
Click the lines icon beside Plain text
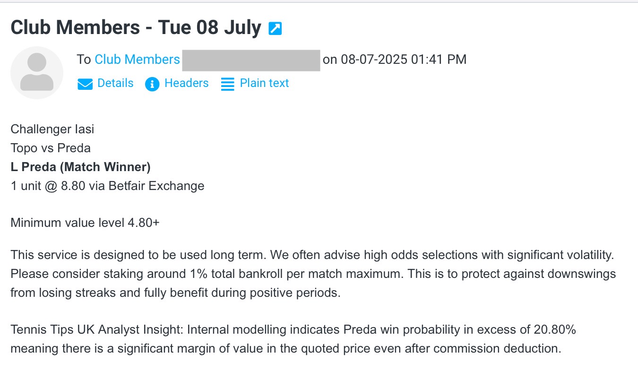[x=228, y=84]
